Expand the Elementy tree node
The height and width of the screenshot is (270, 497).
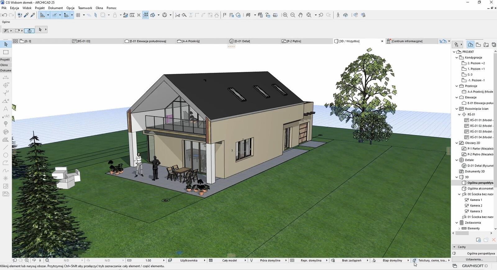click(x=459, y=228)
